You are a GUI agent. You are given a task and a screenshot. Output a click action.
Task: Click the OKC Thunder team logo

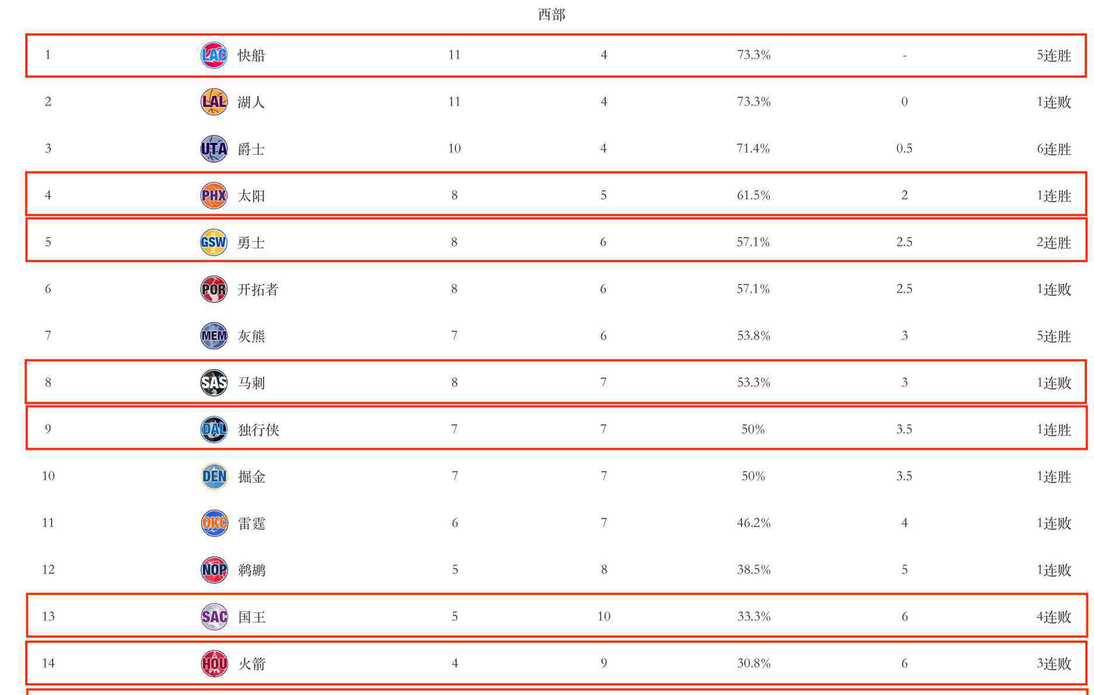[x=214, y=523]
